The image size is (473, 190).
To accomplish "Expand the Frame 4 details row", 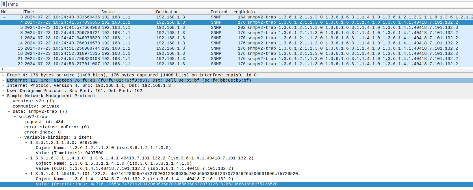I will [x=3, y=75].
